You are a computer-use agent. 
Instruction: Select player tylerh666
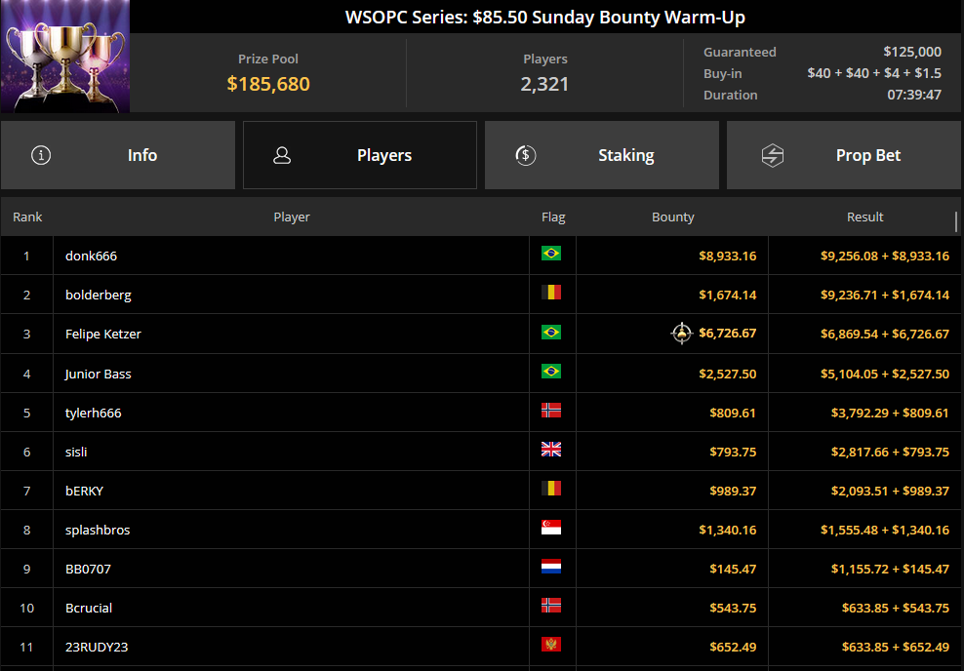pyautogui.click(x=94, y=413)
